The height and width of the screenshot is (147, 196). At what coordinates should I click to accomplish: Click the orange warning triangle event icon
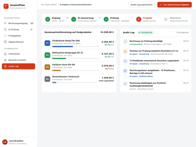(x=125, y=51)
